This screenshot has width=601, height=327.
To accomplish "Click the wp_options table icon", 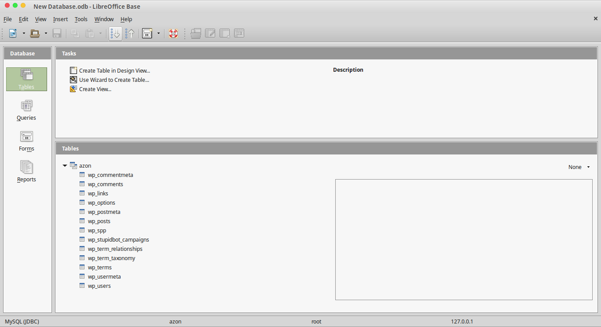I will pos(82,202).
